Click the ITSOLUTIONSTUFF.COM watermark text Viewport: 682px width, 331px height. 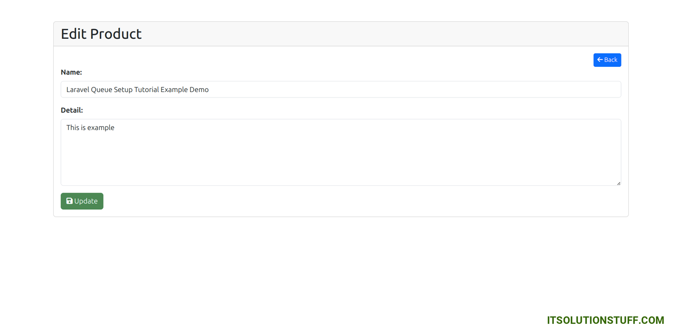pos(605,320)
